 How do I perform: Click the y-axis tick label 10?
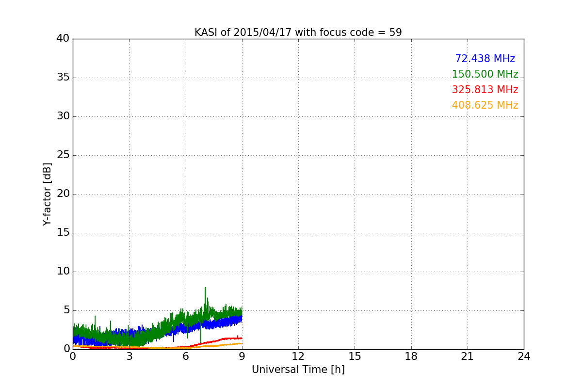coord(63,272)
